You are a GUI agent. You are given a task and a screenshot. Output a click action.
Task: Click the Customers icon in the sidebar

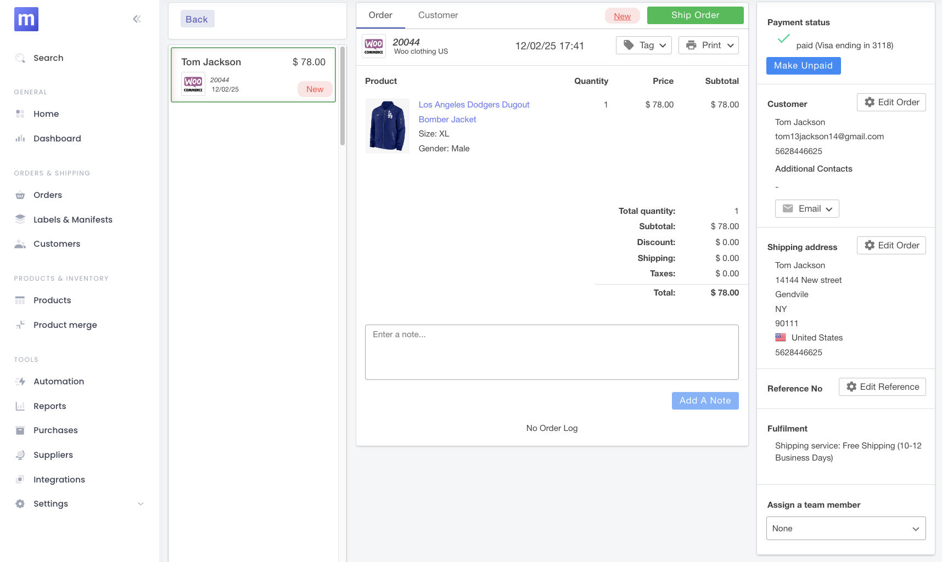[x=20, y=243]
